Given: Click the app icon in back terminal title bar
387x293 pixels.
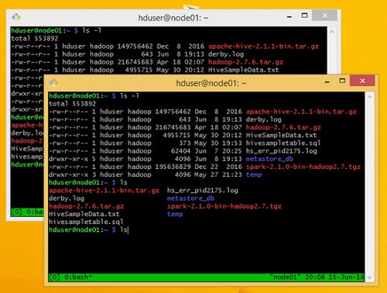Looking at the screenshot, I should coord(16,17).
